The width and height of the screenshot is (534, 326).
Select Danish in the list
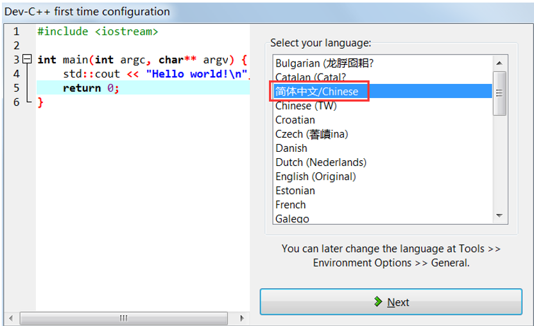[x=291, y=148]
